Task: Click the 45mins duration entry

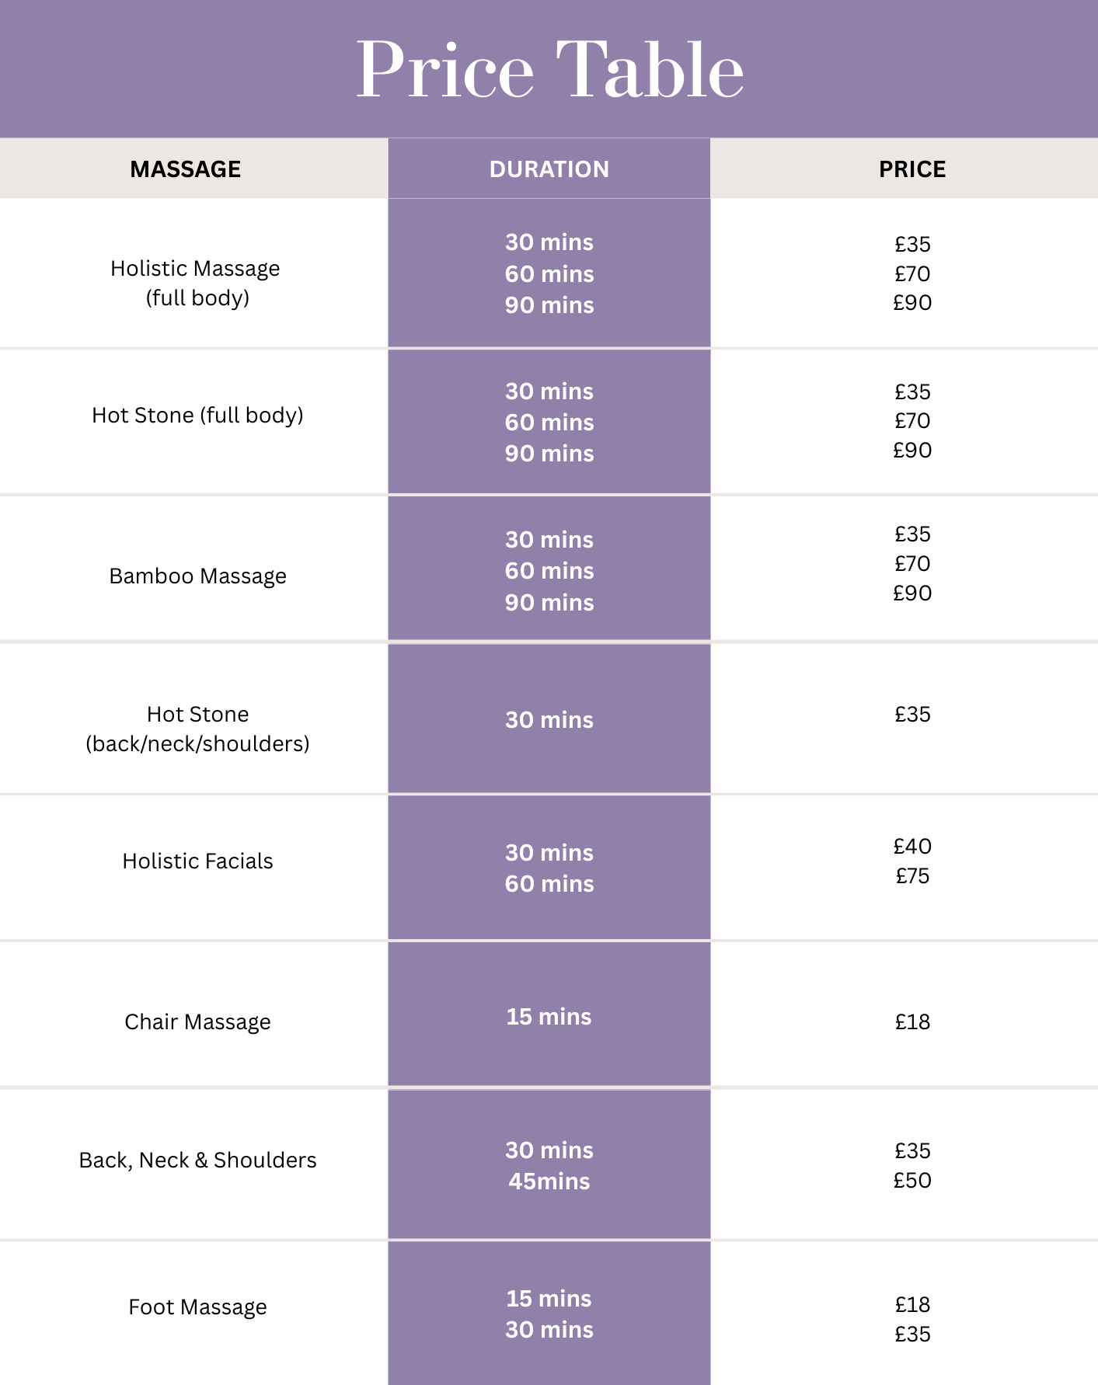Action: click(549, 1181)
